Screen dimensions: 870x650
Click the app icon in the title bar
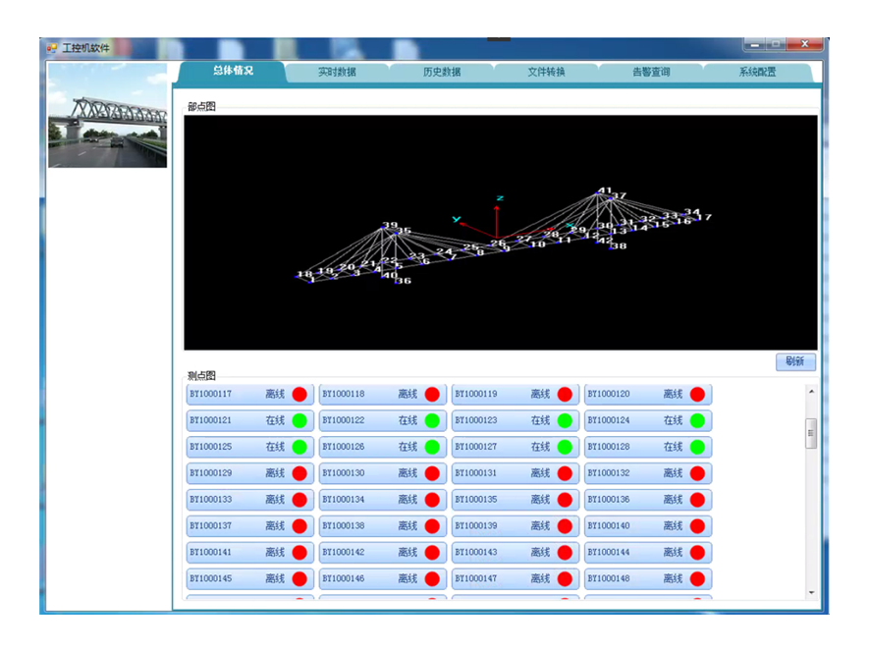tap(52, 47)
